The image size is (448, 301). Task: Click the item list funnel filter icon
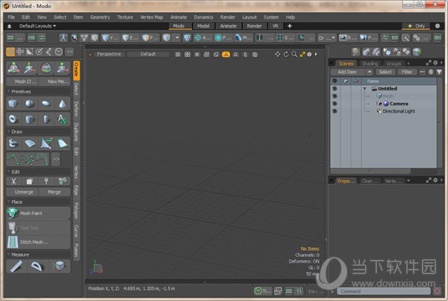pos(439,72)
